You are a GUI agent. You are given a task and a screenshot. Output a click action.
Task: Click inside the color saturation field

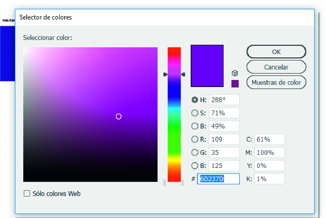click(x=90, y=114)
